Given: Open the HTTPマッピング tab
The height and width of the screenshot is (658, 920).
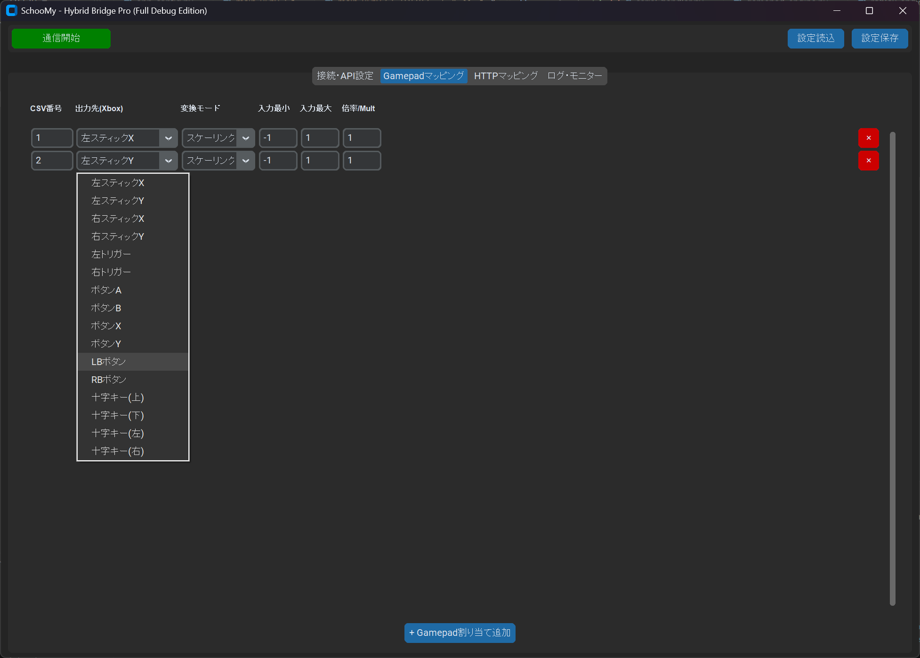Looking at the screenshot, I should pyautogui.click(x=506, y=76).
